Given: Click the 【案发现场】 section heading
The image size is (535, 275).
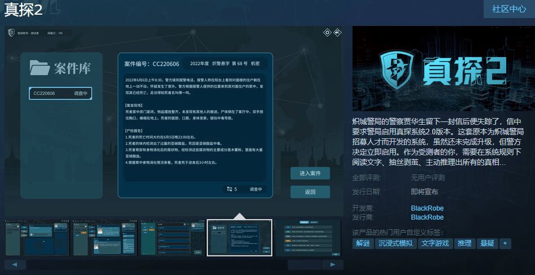Looking at the screenshot, I should click(134, 106).
